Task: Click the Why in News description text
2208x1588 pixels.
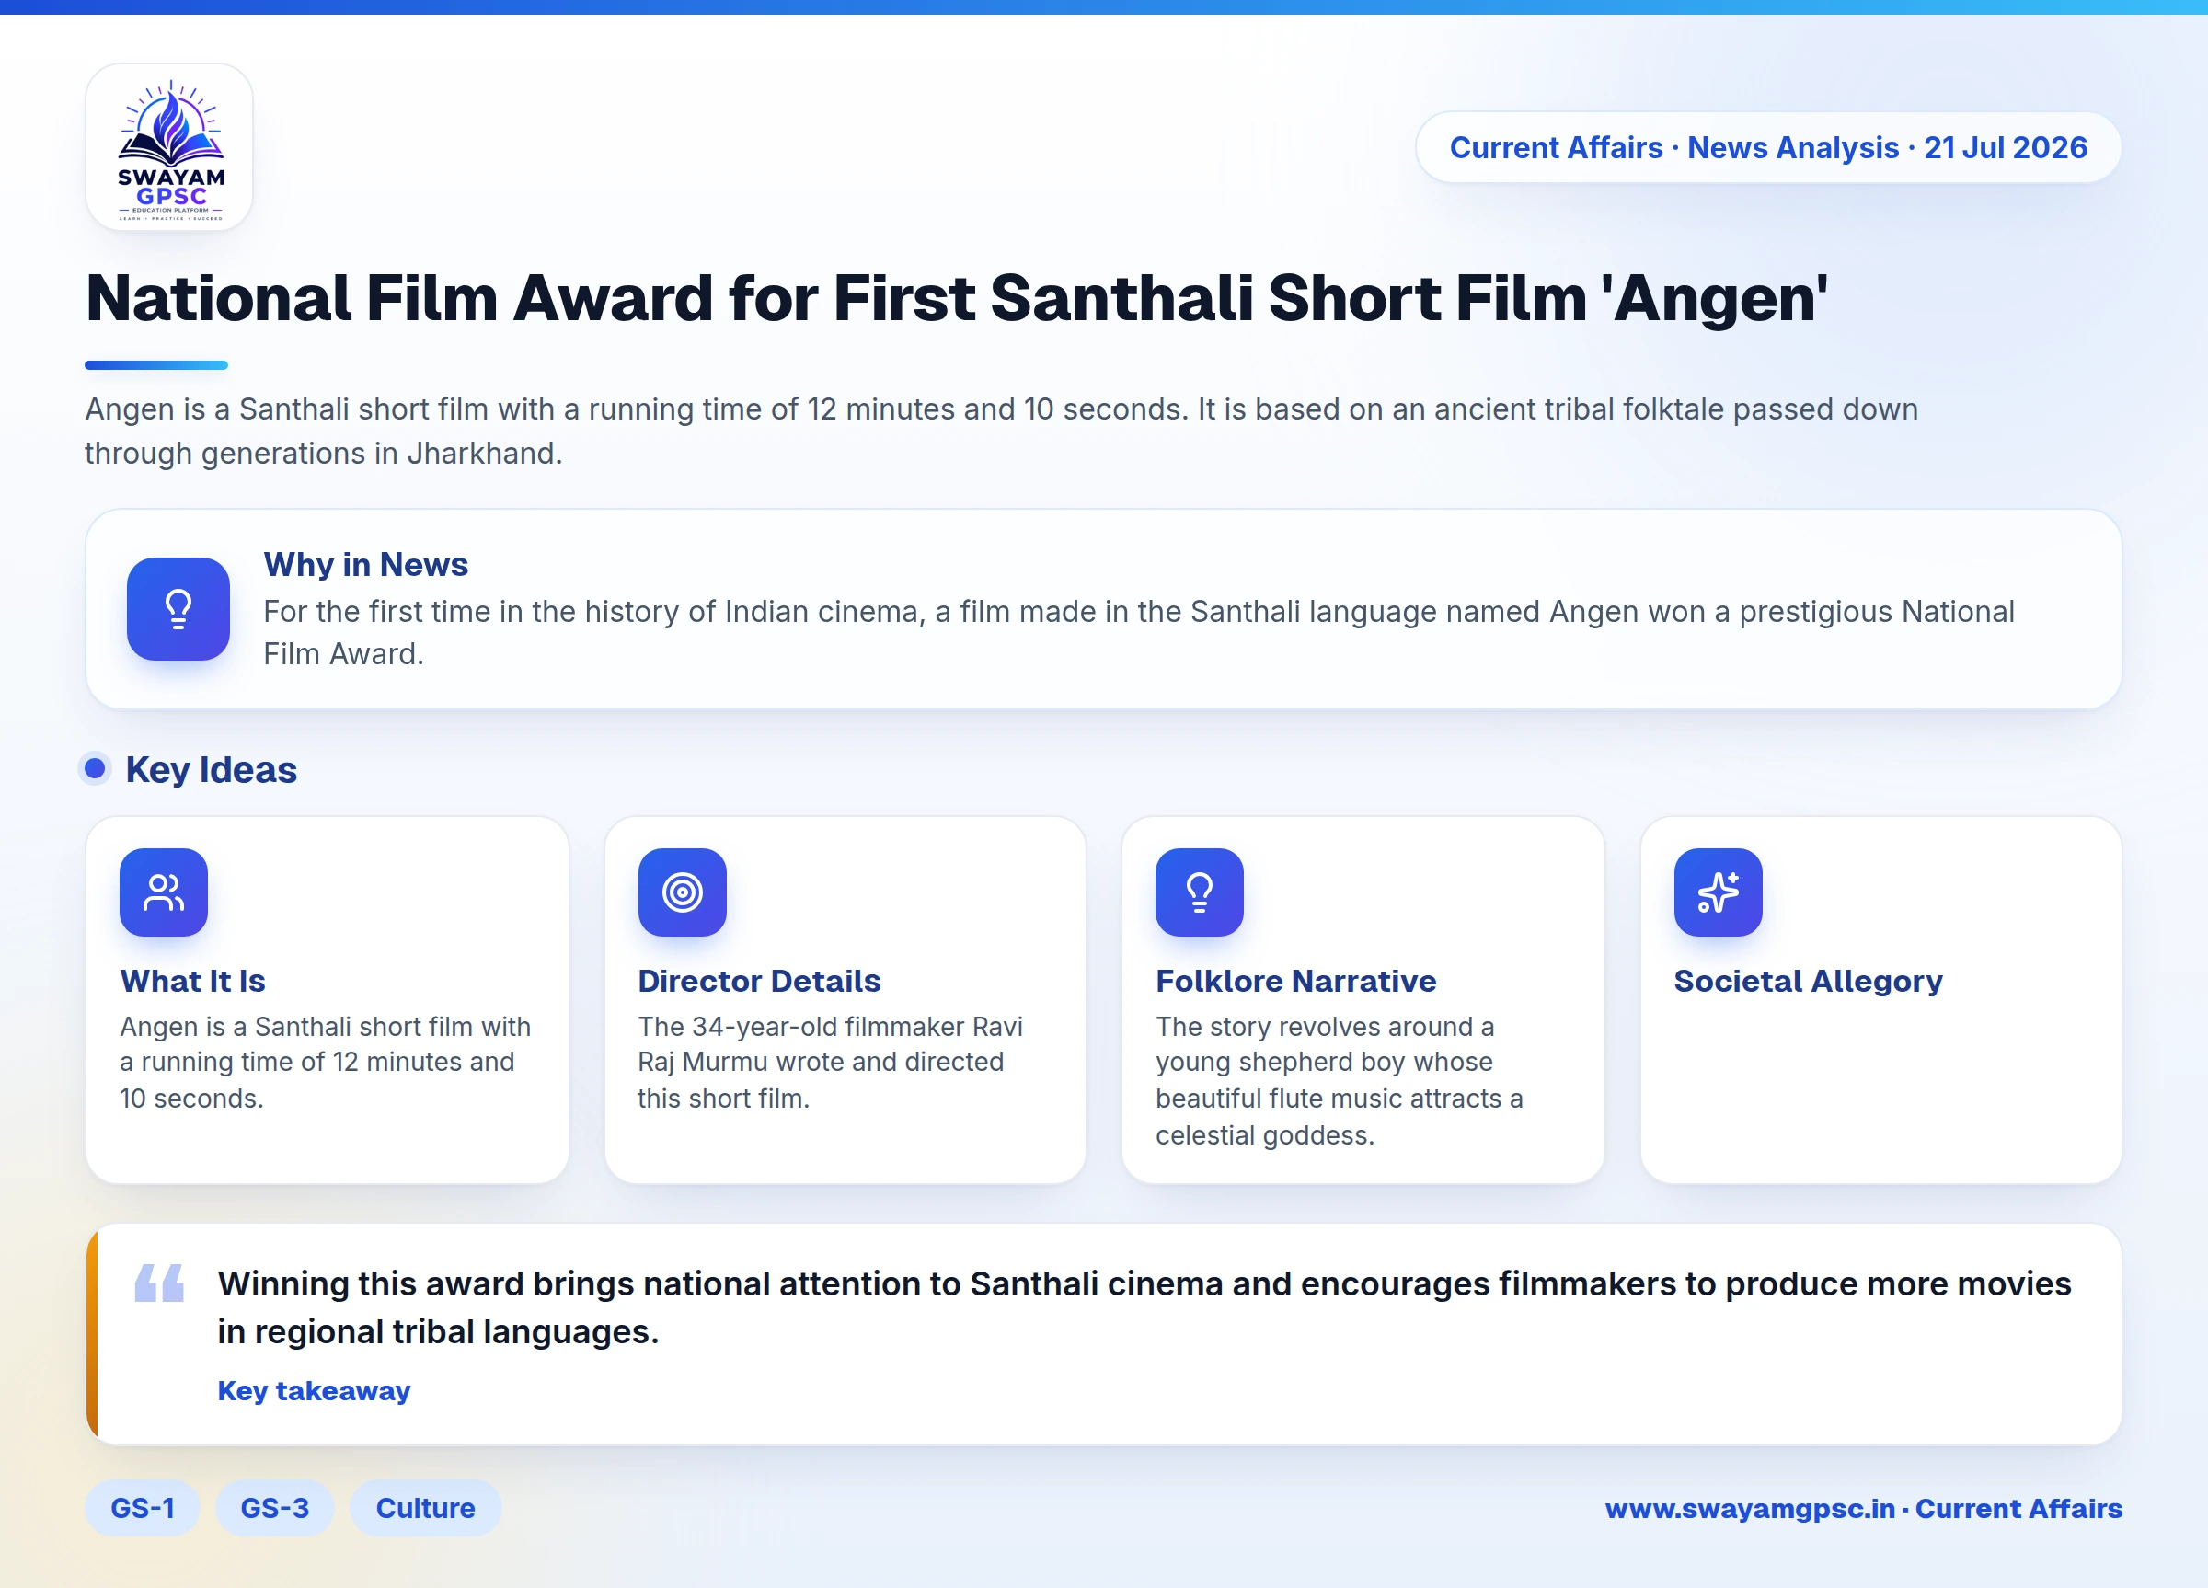Action: (1139, 632)
